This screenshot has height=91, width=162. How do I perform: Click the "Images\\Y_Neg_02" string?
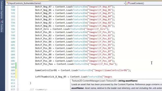100,23
